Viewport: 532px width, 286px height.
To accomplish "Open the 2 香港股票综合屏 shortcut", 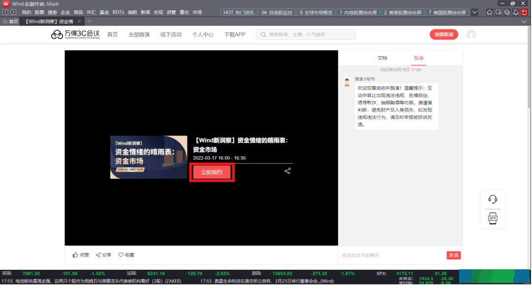I will click(x=403, y=12).
